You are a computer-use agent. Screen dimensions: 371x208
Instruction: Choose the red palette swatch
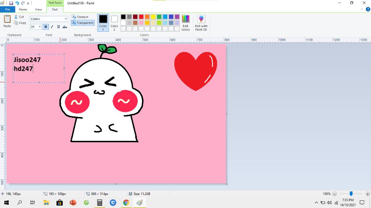141,17
